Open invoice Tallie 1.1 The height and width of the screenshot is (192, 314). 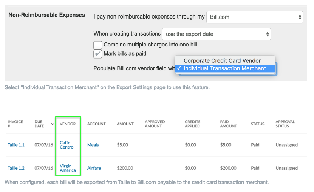pos(16,145)
